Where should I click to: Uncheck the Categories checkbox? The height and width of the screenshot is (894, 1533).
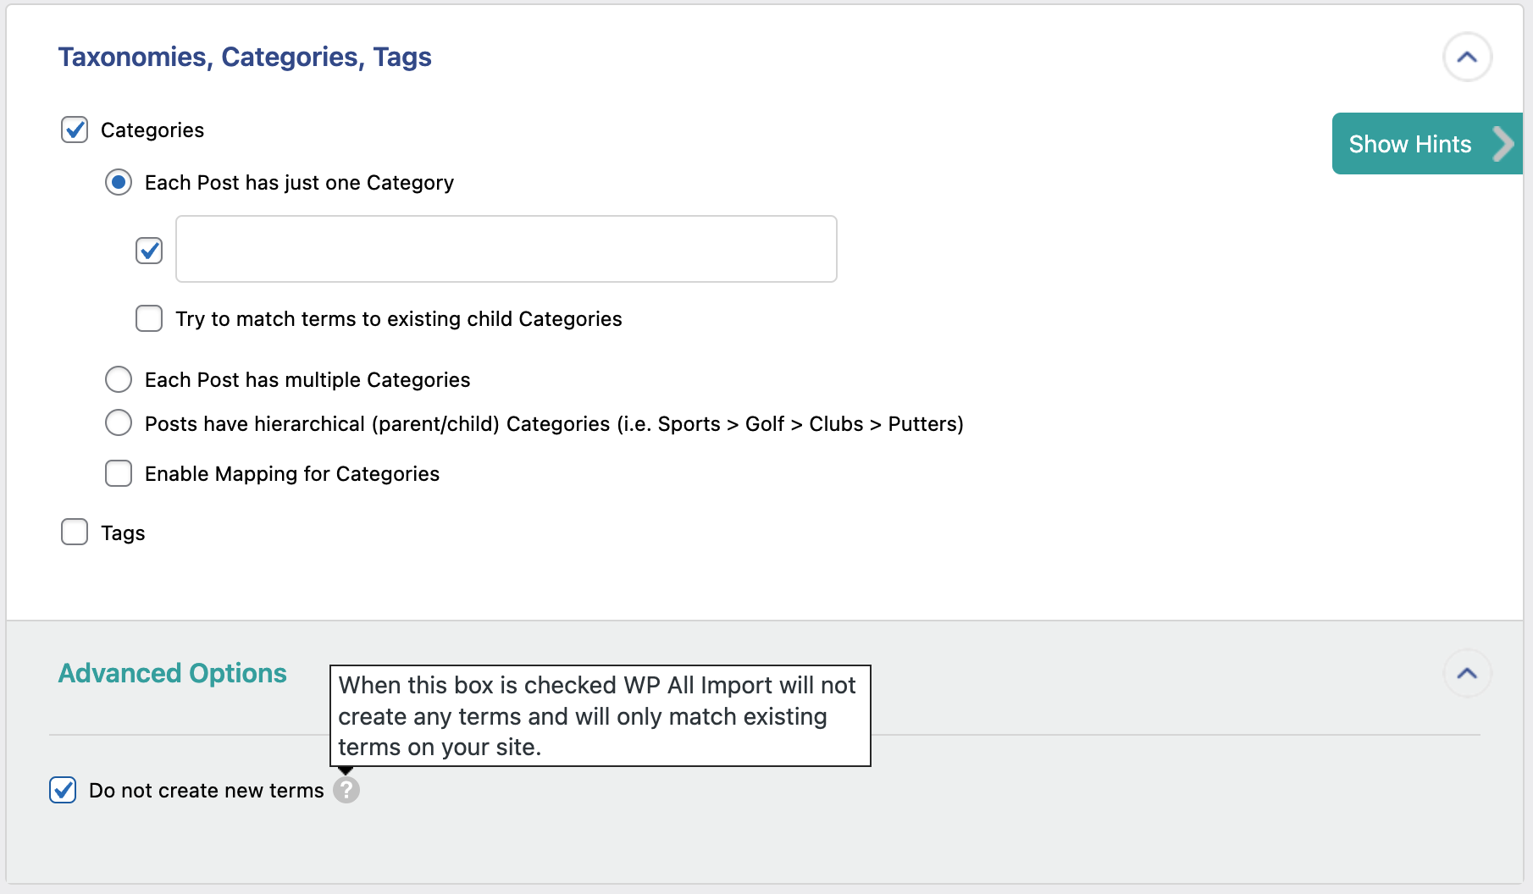tap(75, 130)
